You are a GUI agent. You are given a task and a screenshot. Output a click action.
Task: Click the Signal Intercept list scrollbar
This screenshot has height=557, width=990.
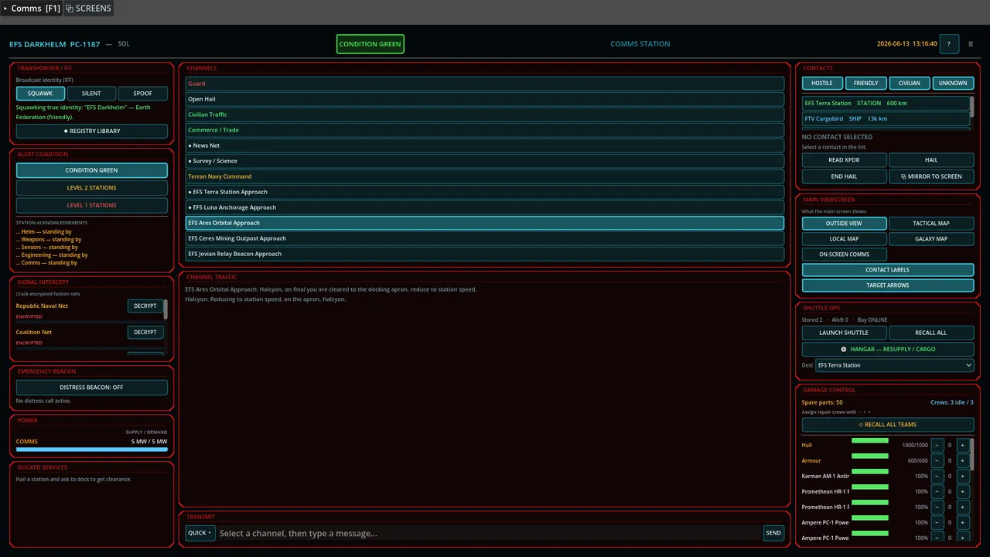(x=166, y=309)
